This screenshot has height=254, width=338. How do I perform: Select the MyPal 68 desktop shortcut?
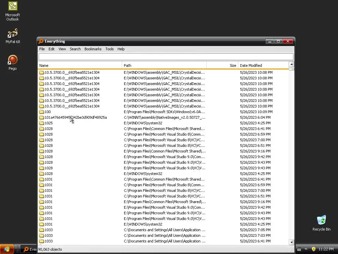[13, 36]
